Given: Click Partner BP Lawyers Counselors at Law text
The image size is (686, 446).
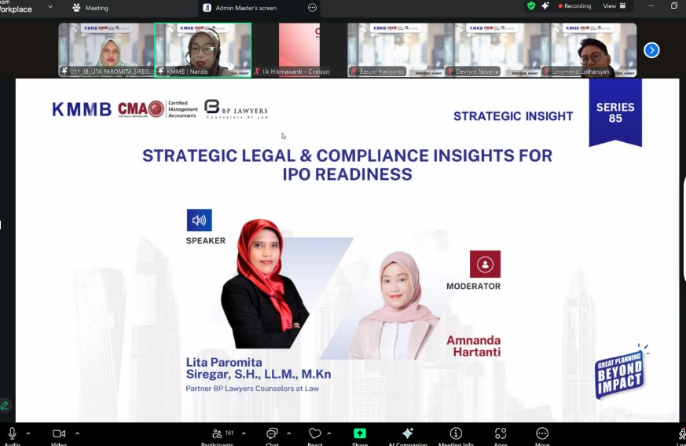Looking at the screenshot, I should pos(252,388).
